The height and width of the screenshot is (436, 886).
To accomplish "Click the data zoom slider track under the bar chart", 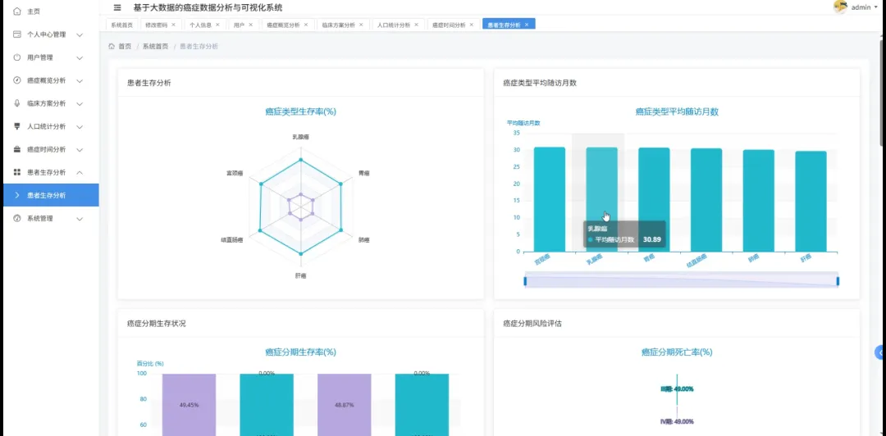I will [x=682, y=279].
